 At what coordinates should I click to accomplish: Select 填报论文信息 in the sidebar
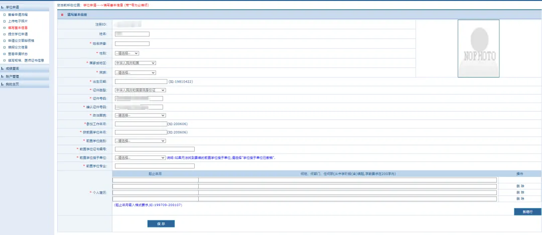(x=18, y=47)
